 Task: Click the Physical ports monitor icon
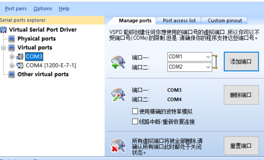(x=11, y=38)
